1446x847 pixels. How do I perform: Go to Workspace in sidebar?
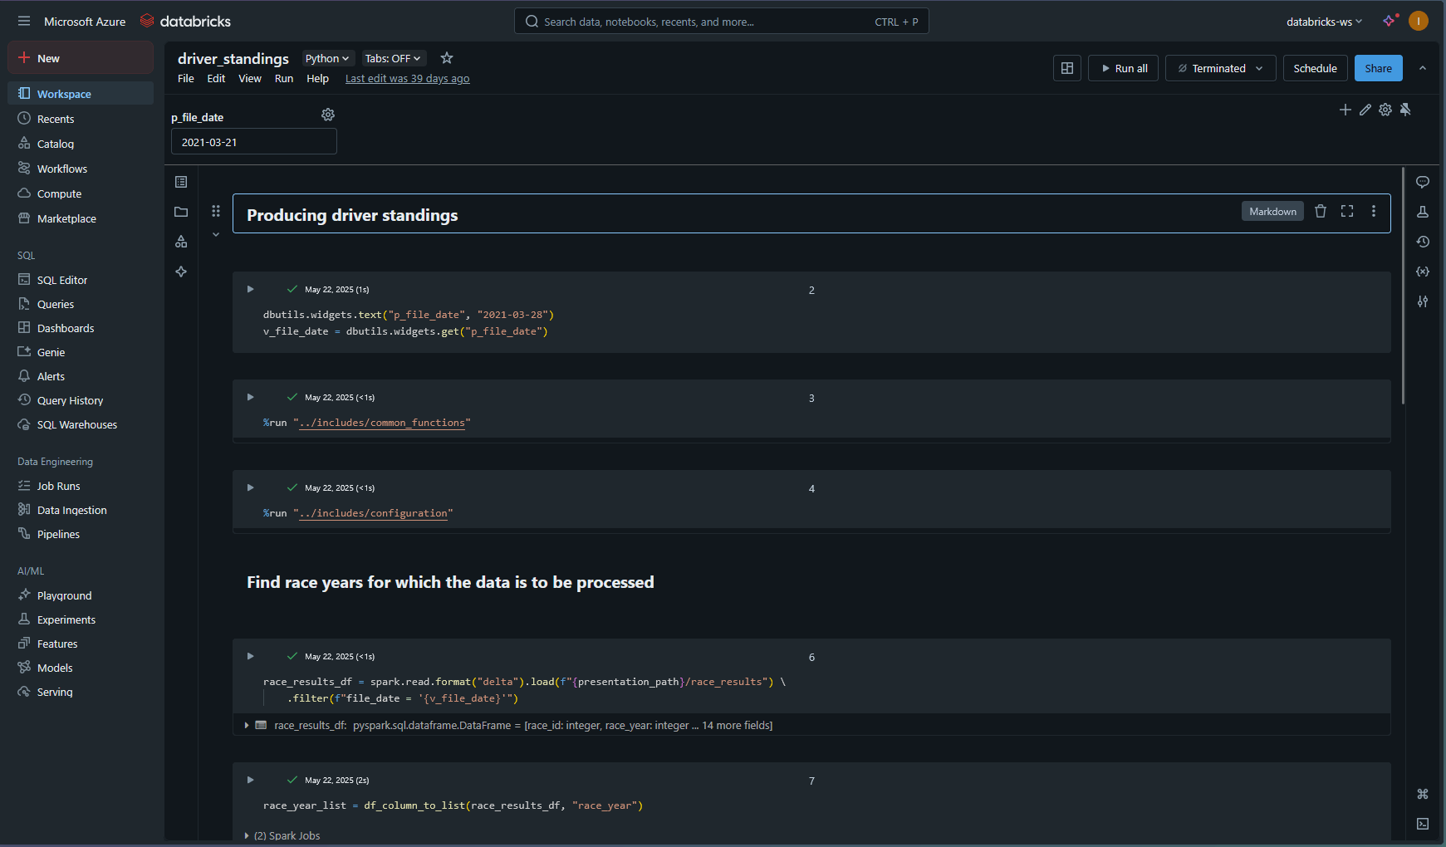(81, 94)
